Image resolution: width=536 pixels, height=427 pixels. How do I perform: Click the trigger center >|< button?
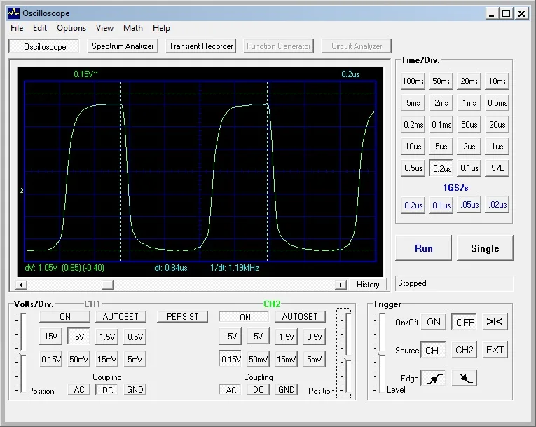(495, 322)
